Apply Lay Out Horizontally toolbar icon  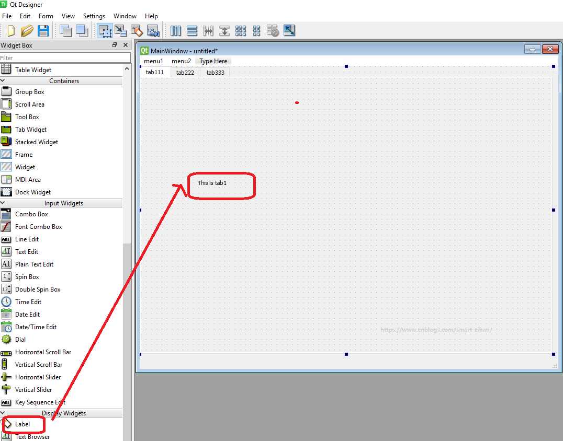176,31
